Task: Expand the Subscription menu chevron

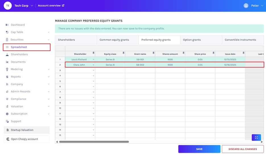Action: click(x=49, y=114)
